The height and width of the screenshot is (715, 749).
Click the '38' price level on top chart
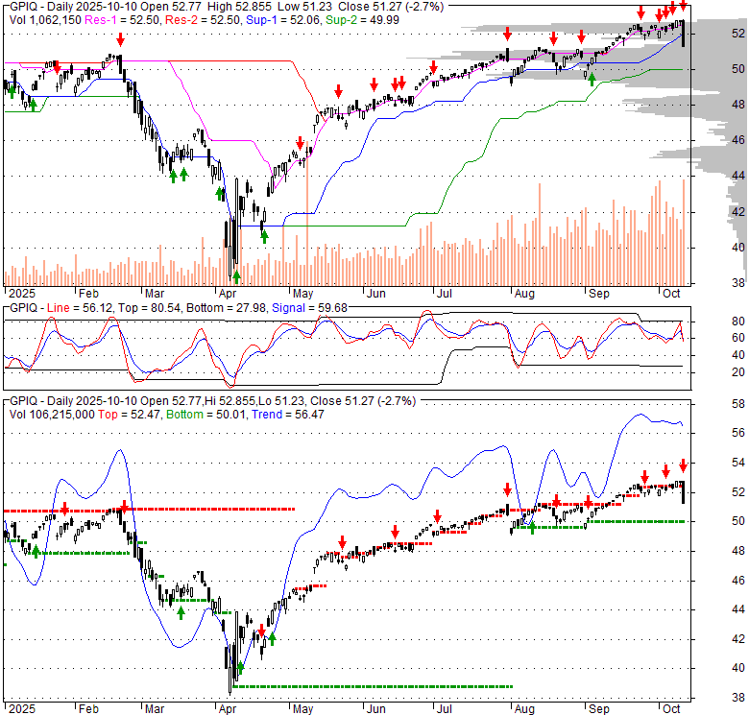click(x=738, y=283)
